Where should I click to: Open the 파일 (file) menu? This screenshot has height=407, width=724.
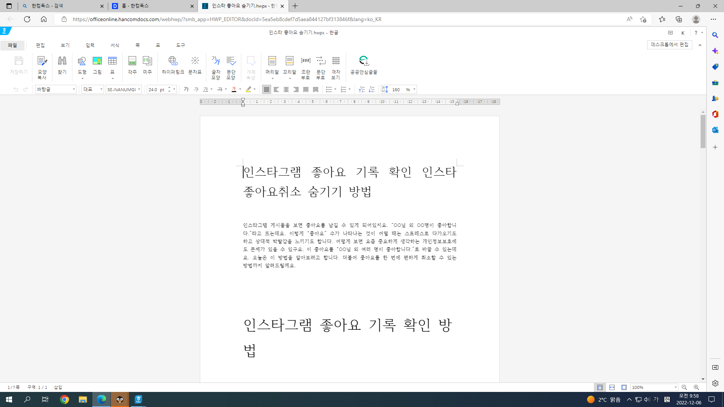(12, 45)
